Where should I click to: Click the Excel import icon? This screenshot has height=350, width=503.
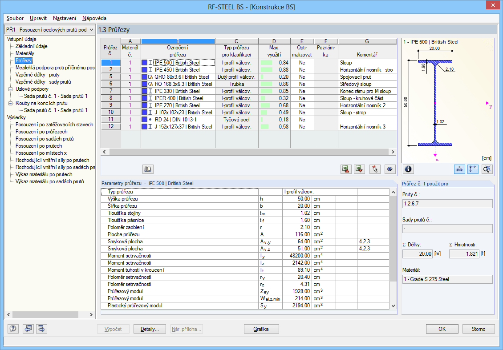[359, 169]
